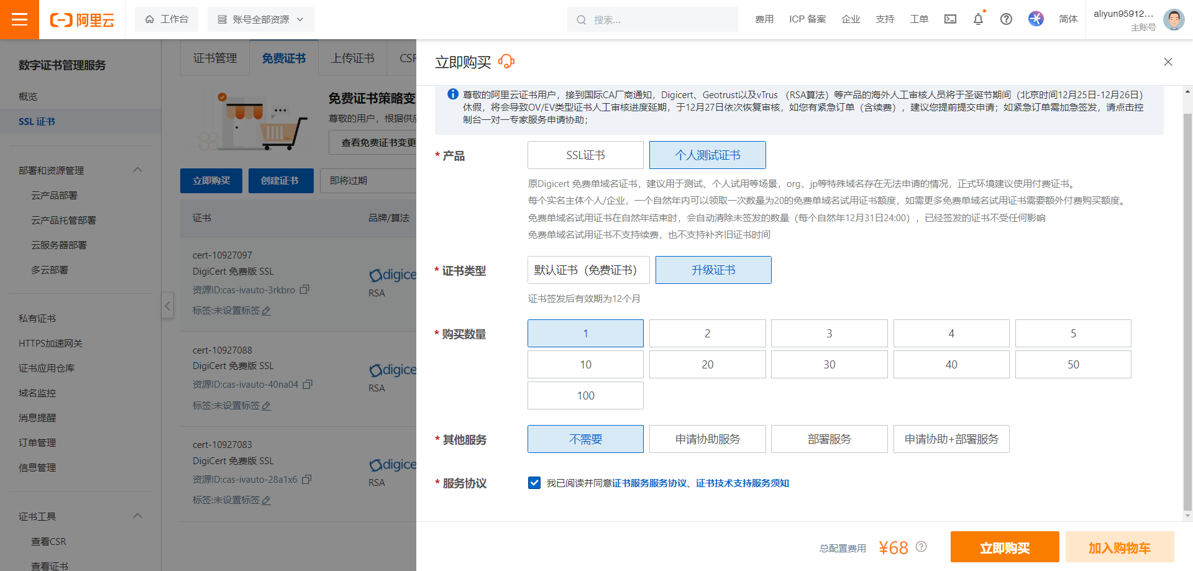
Task: Open 私有证书 in sidebar
Action: click(x=37, y=318)
